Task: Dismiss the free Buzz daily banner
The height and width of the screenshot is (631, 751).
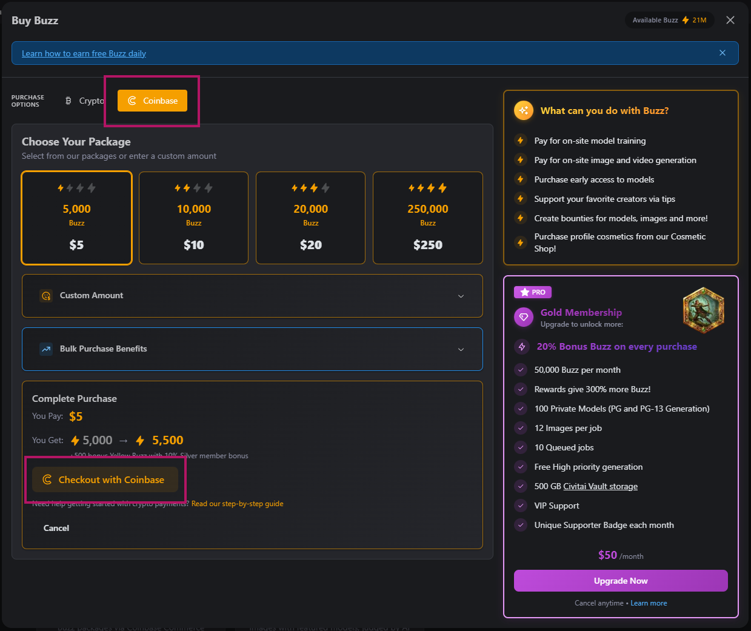Action: click(x=722, y=53)
